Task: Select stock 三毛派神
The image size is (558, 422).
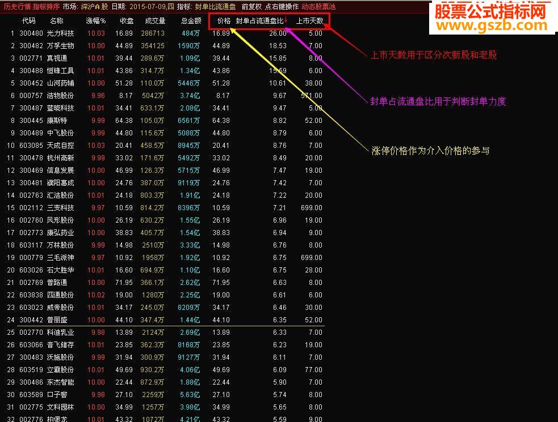Action: tap(61, 258)
